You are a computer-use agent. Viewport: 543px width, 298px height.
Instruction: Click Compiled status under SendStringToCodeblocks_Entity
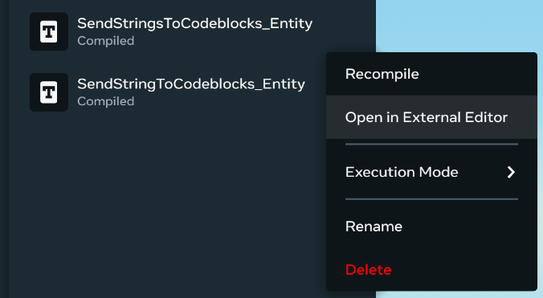[x=105, y=101]
